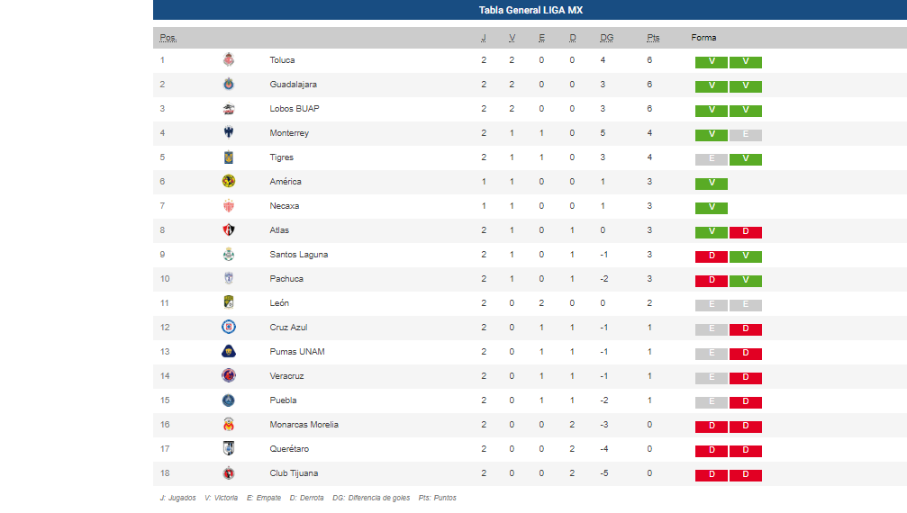907x513 pixels.
Task: Click Atlas's red D form badge
Action: 746,232
